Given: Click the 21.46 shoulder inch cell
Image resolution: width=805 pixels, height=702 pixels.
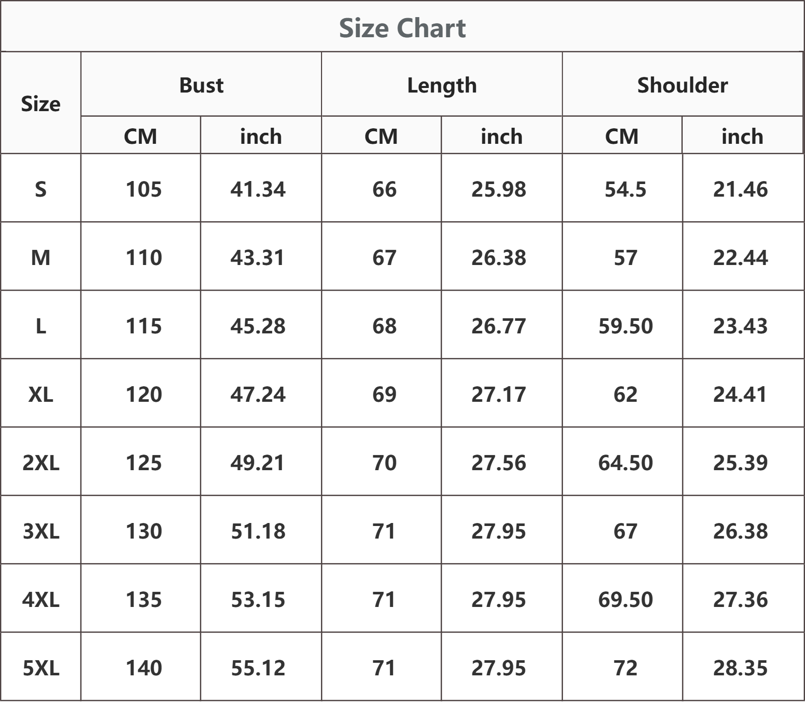Looking at the screenshot, I should click(743, 188).
